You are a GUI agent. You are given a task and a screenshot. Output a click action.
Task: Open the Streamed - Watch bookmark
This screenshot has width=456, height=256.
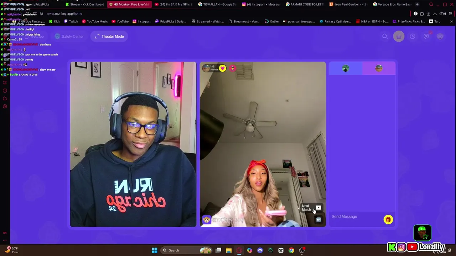(x=207, y=21)
